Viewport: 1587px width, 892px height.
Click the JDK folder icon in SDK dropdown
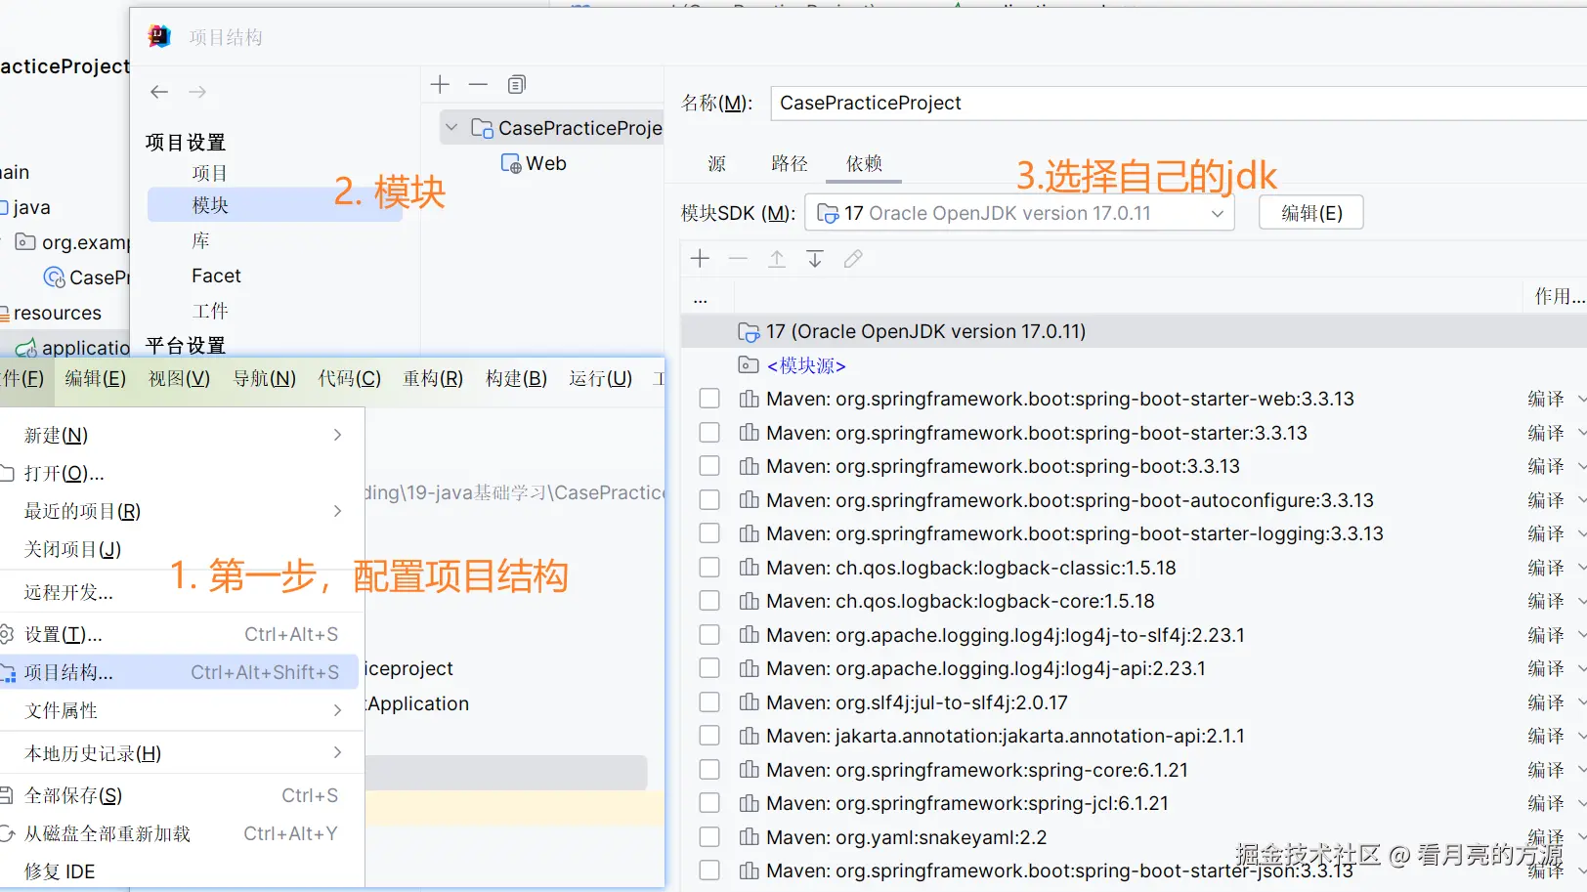coord(828,214)
